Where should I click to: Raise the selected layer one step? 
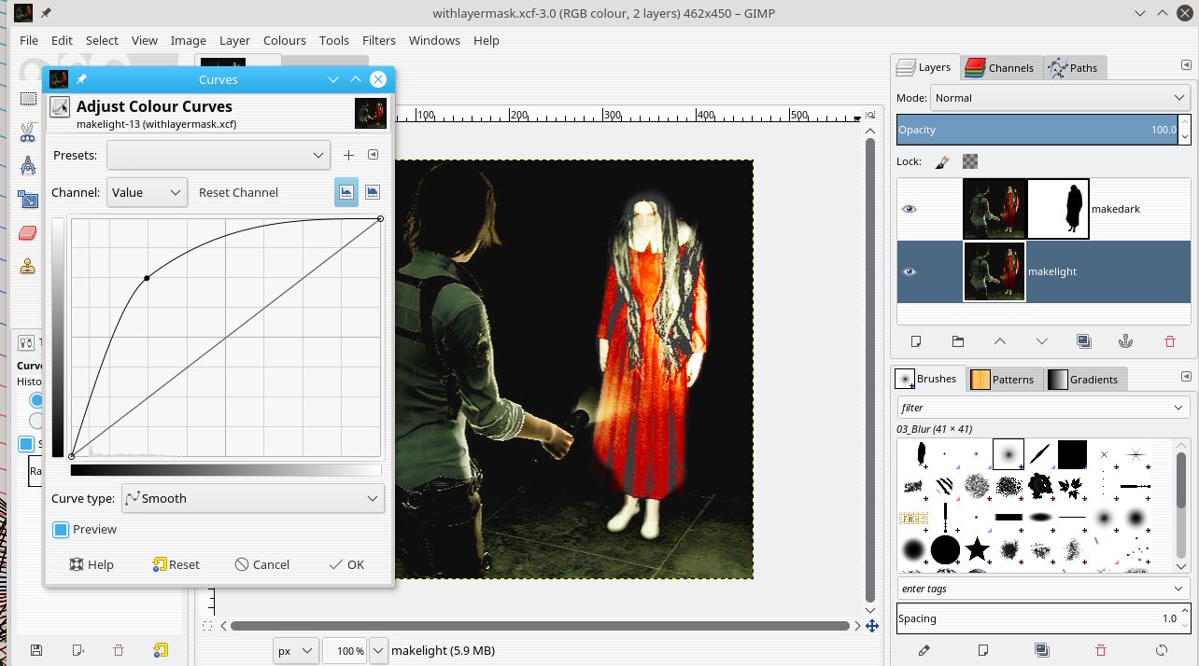(1000, 341)
